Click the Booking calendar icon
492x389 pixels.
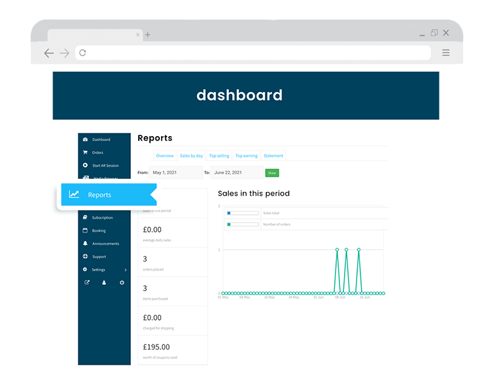85,231
